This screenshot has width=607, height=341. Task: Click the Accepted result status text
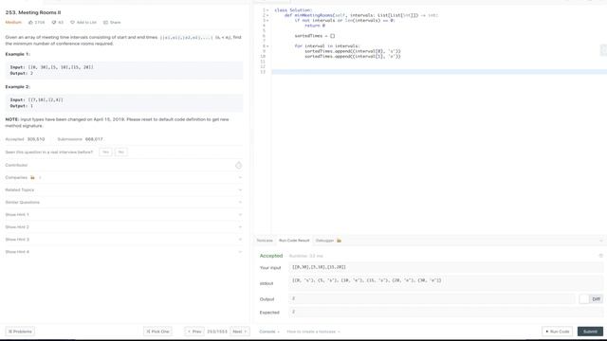(271, 256)
